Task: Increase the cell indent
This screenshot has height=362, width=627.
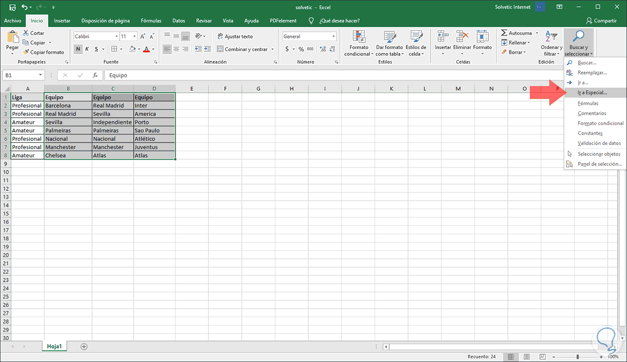Action: tap(207, 49)
